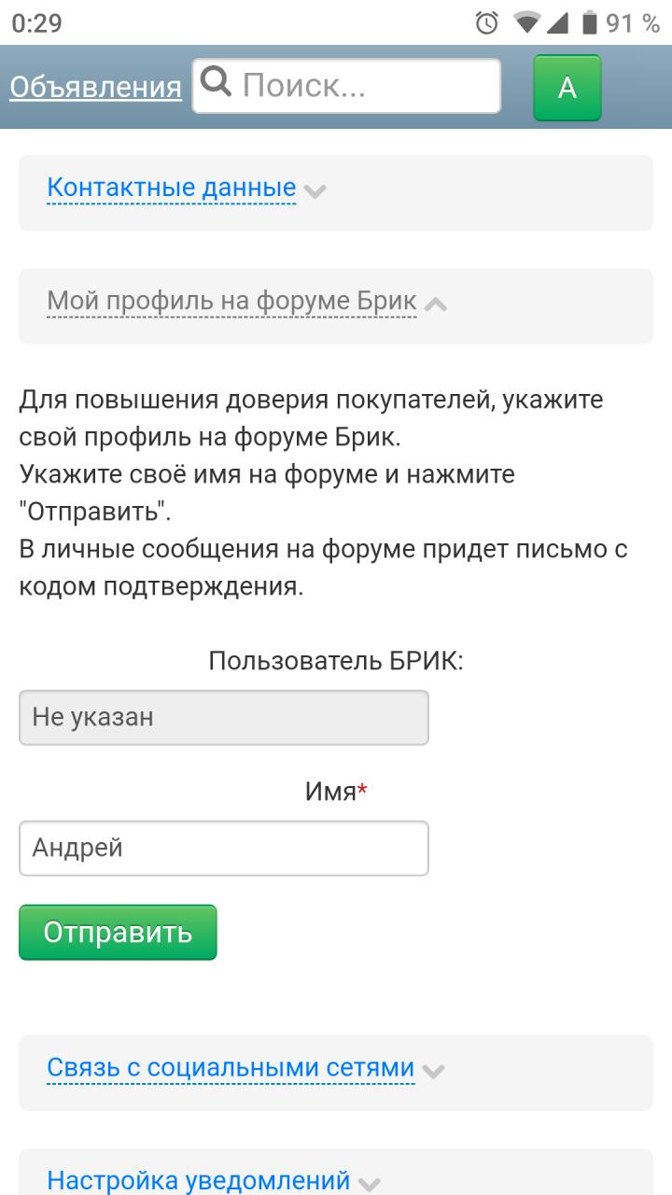Click the arrow beside Контактные данные
672x1195 pixels.
315,191
